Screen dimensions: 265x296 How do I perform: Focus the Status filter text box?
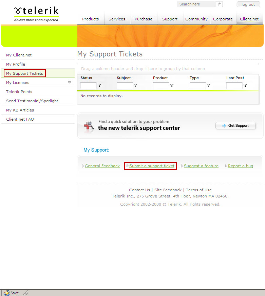(x=89, y=86)
